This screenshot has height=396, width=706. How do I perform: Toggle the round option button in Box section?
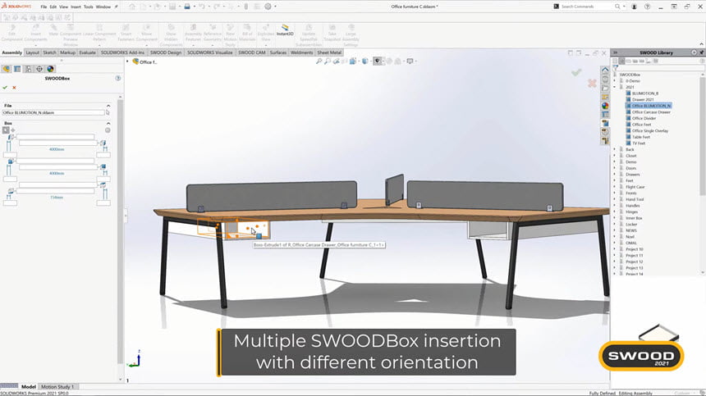point(108,130)
